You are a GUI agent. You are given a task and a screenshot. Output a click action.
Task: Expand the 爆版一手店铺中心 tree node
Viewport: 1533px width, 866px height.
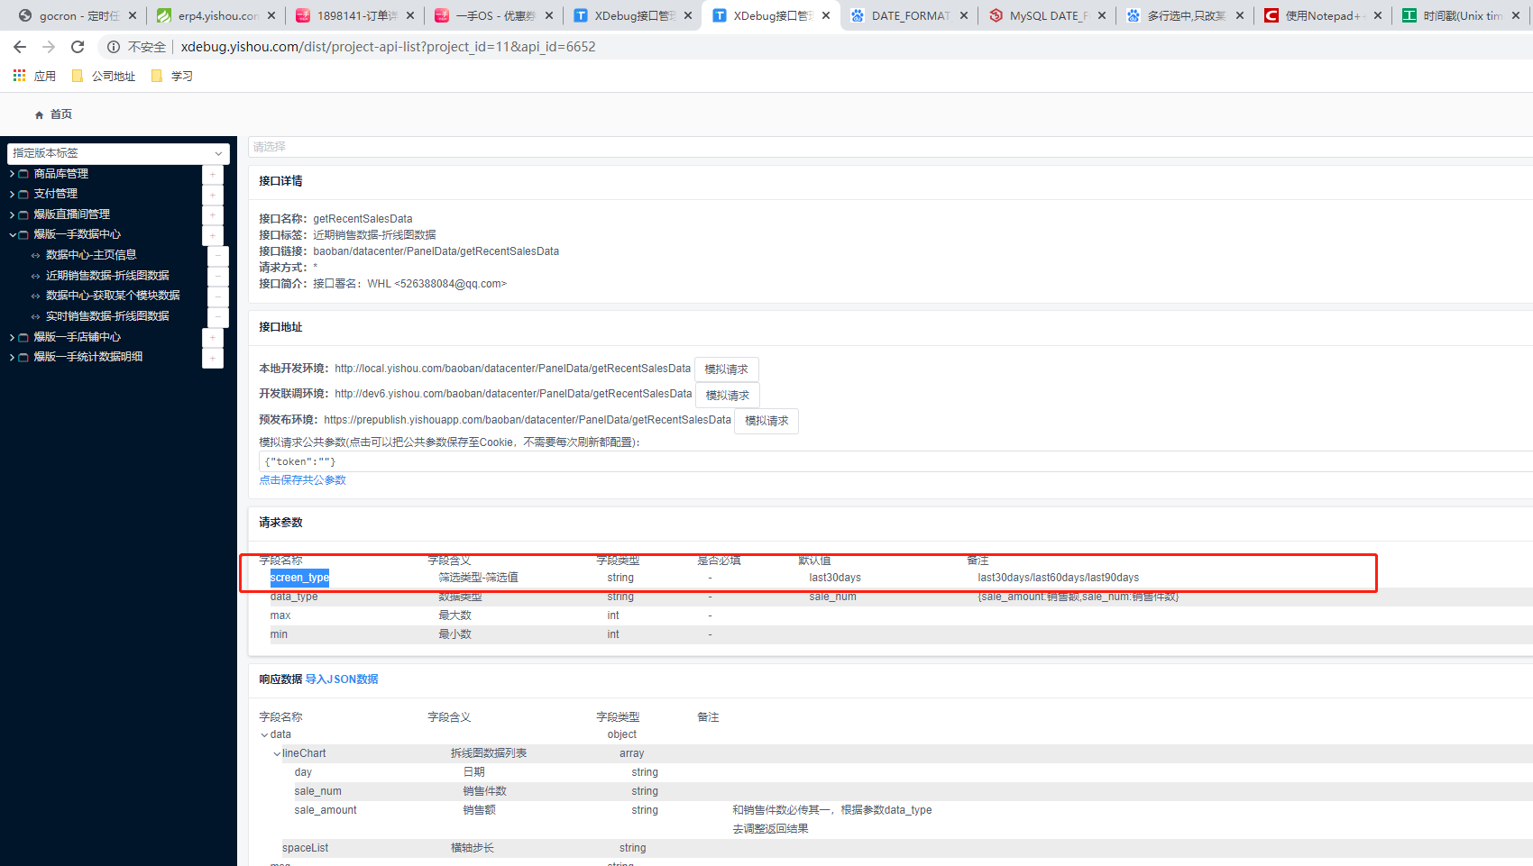coord(12,337)
